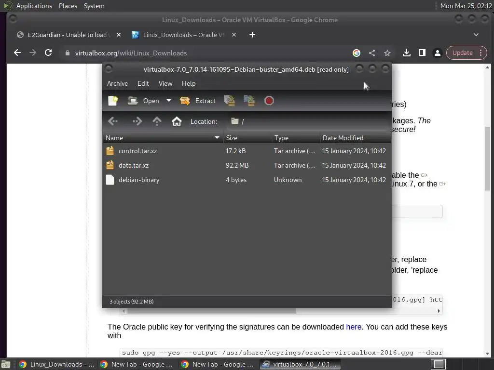The image size is (494, 370).
Task: Stop operation with the red icon
Action: point(269,101)
